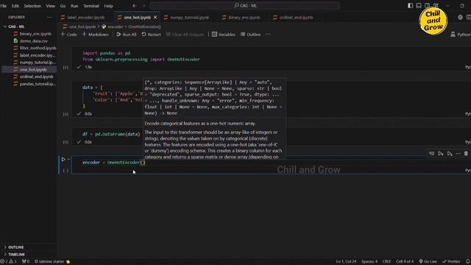Screen dimensions: 471x265
Task: Open notebook toolbar more actions ellipsis
Action: pyautogui.click(x=268, y=35)
